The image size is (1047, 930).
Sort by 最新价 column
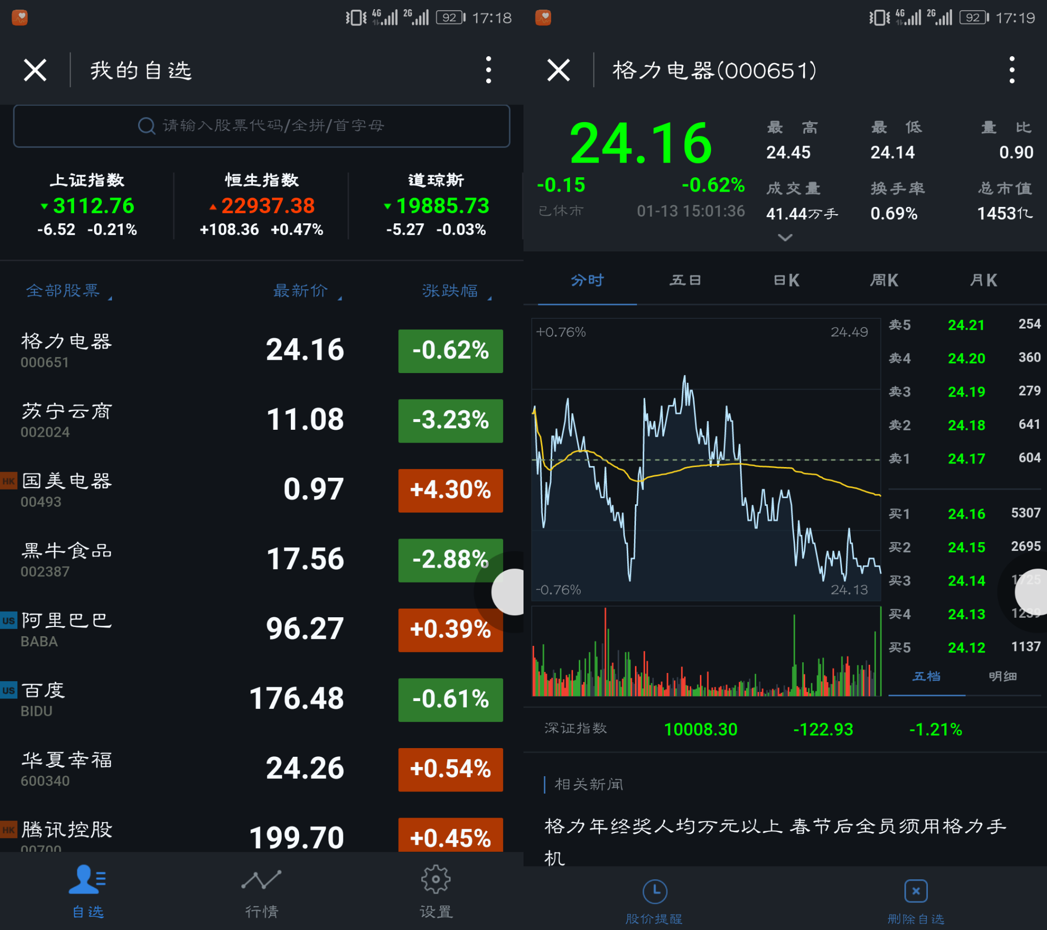click(x=307, y=291)
